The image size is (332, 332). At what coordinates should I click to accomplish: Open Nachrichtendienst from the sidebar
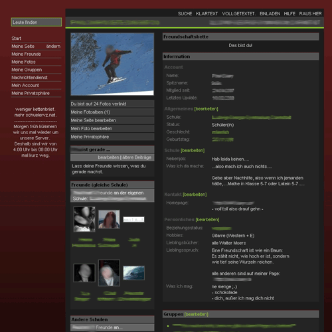tap(29, 78)
